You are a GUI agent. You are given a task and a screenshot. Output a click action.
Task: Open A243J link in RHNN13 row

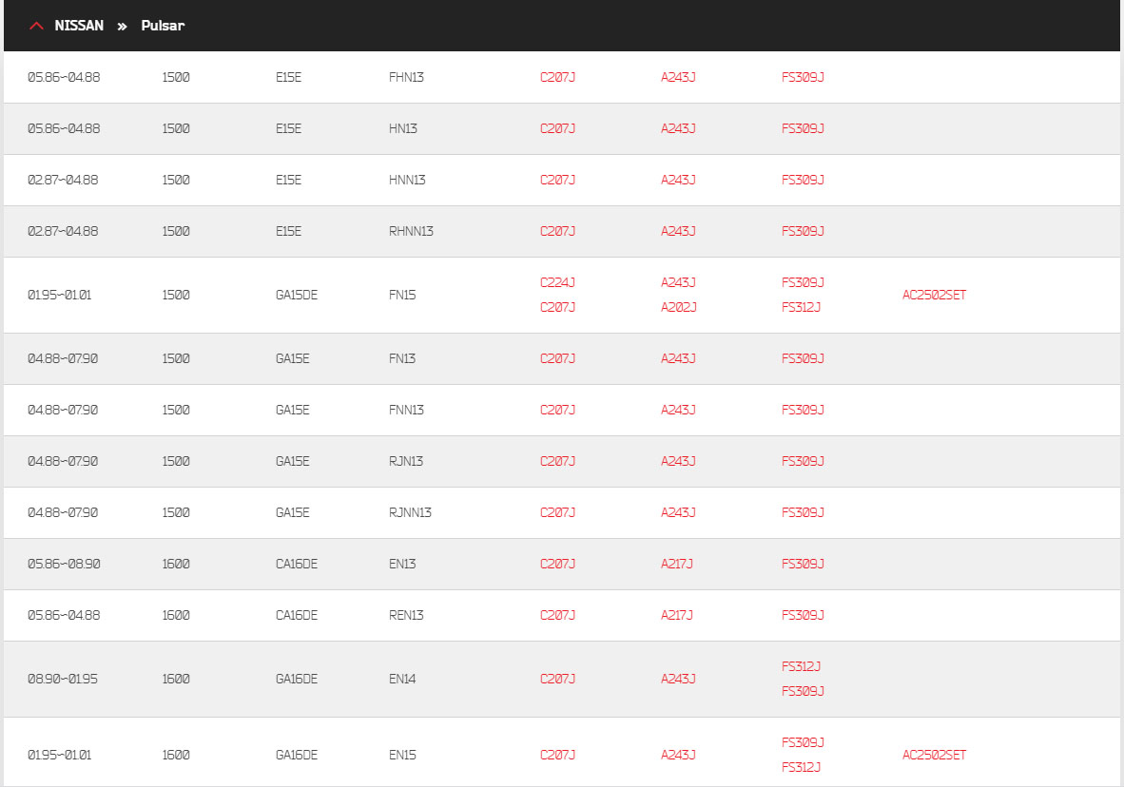(678, 231)
